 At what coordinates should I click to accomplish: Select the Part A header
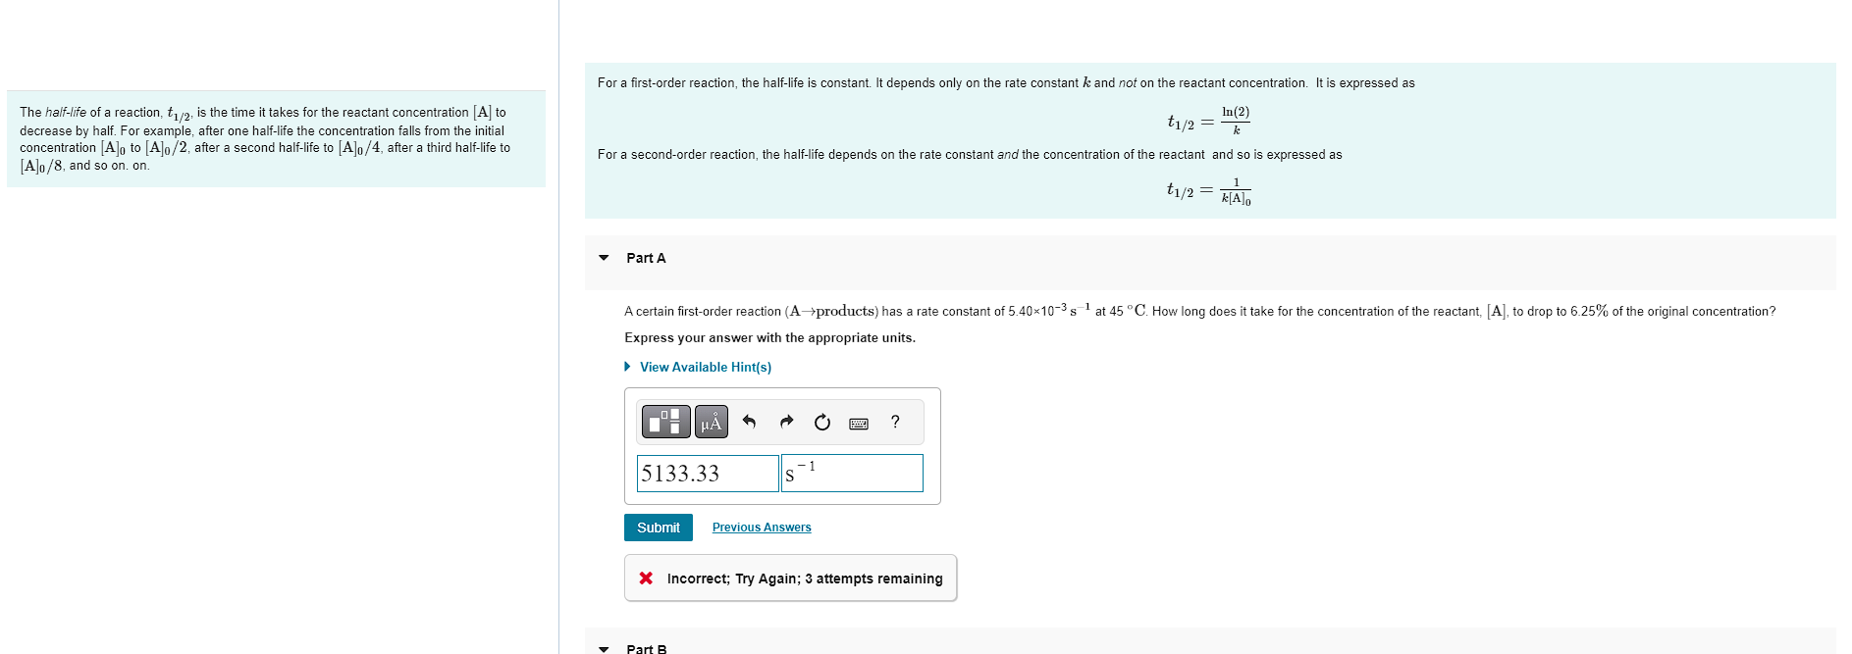click(x=645, y=257)
